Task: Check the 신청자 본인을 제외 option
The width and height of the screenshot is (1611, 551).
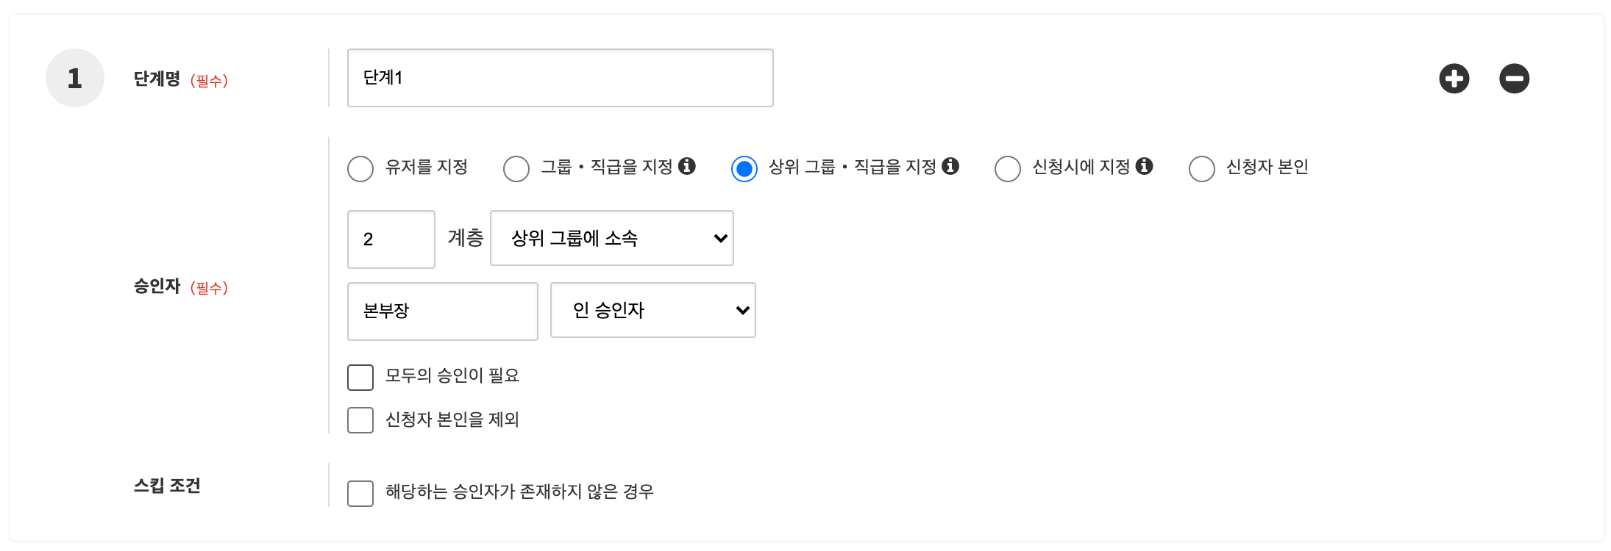Action: tap(360, 420)
